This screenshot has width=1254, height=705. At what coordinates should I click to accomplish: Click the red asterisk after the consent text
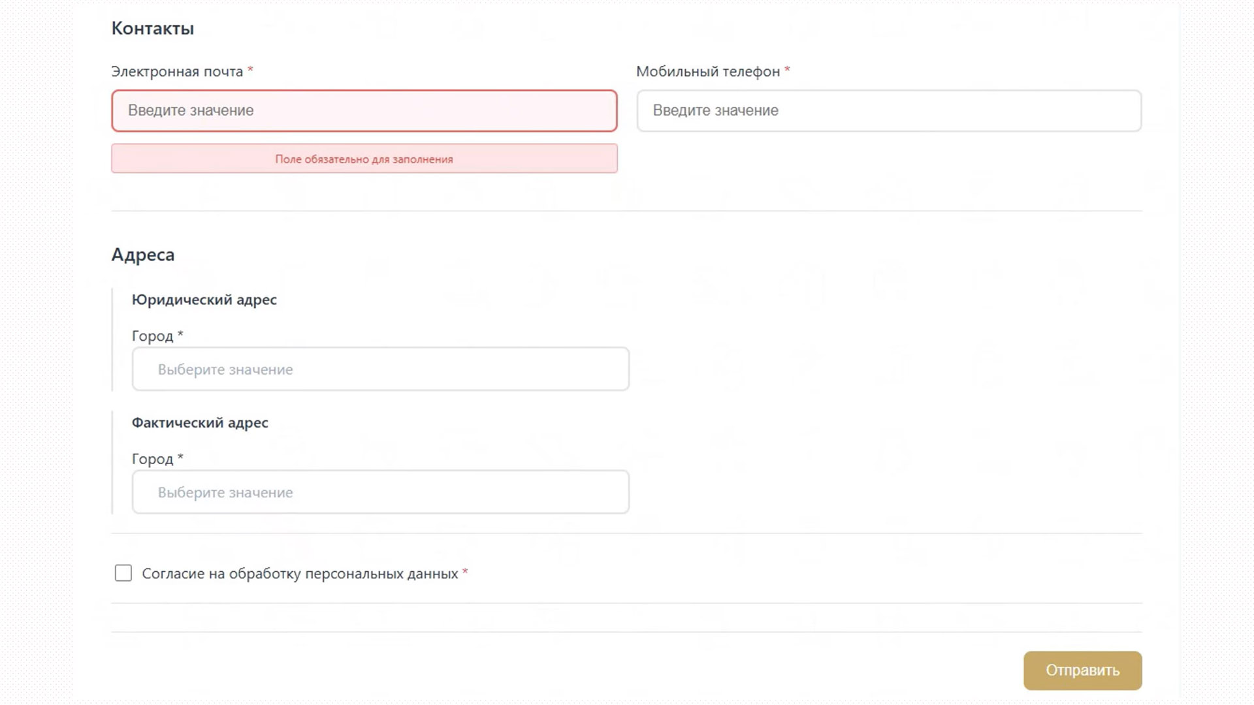pyautogui.click(x=465, y=572)
